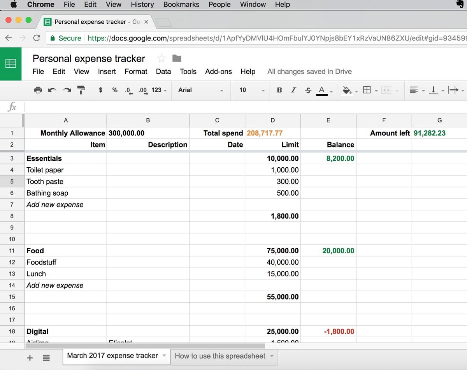
Task: Star the Personal expense tracker document
Action: pos(162,58)
